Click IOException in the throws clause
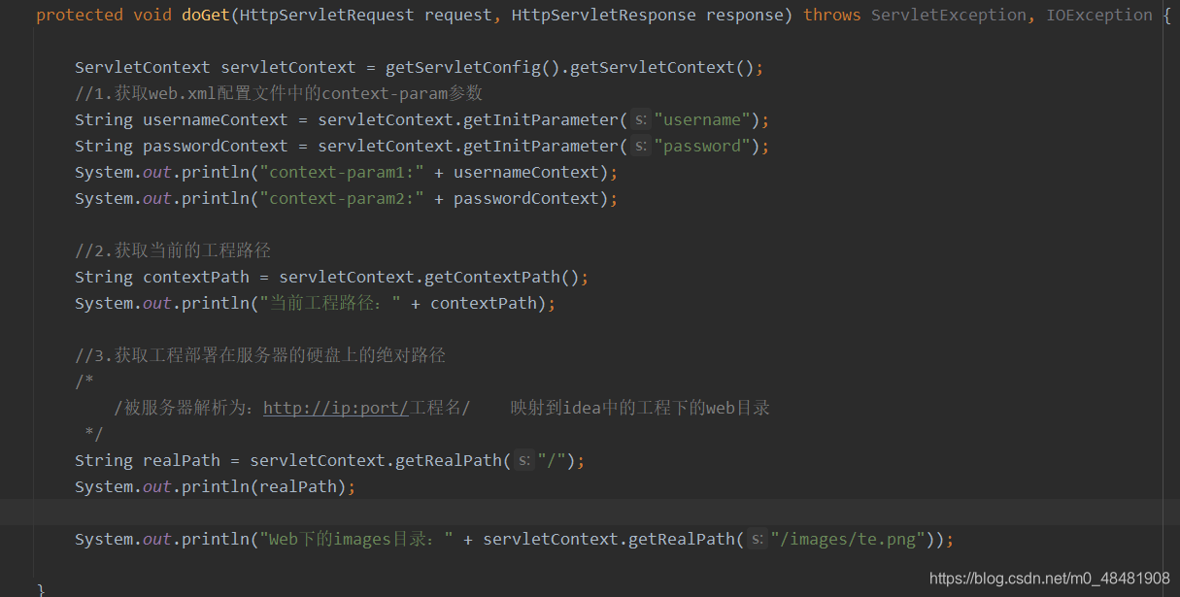 pos(1099,15)
